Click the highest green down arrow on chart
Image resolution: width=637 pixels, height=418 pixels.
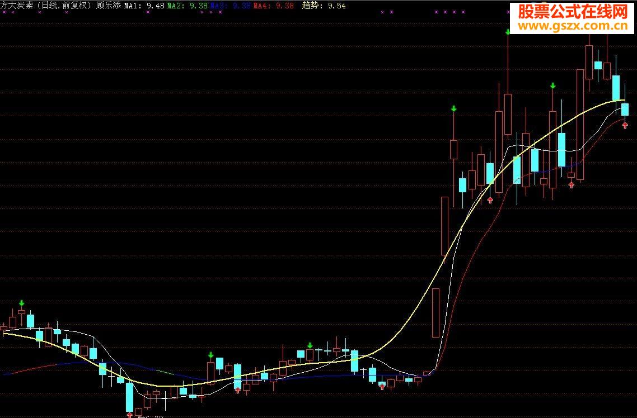pyautogui.click(x=508, y=32)
